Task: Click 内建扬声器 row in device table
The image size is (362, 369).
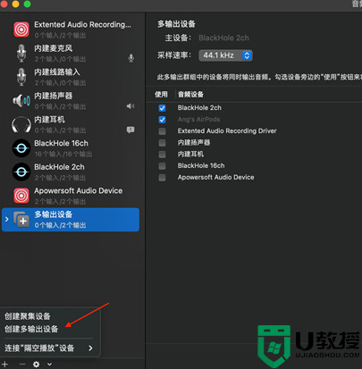Action: point(254,143)
